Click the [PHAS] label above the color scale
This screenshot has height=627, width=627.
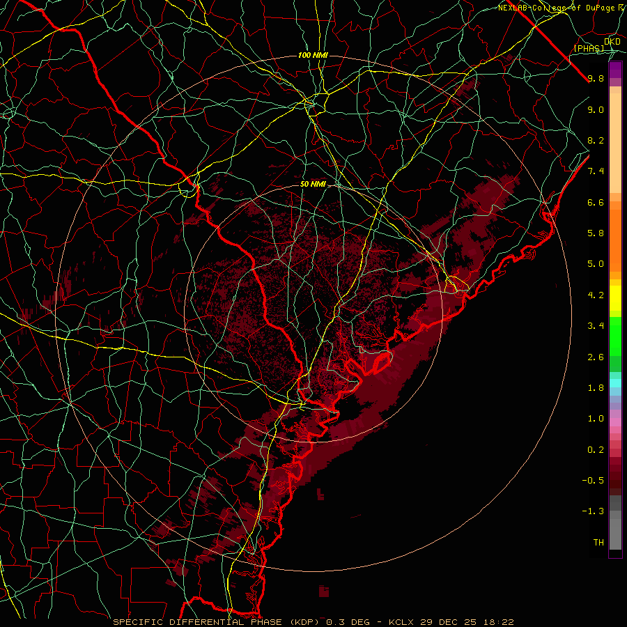pos(589,48)
